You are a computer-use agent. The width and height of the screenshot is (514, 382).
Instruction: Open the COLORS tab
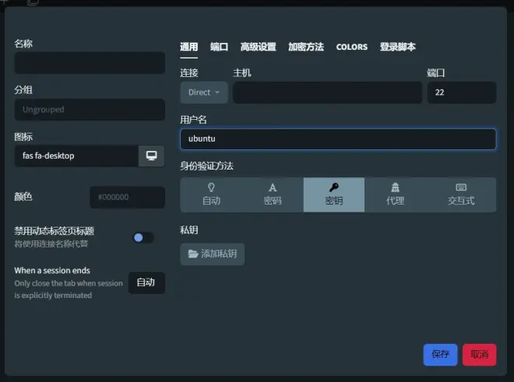[x=351, y=47]
